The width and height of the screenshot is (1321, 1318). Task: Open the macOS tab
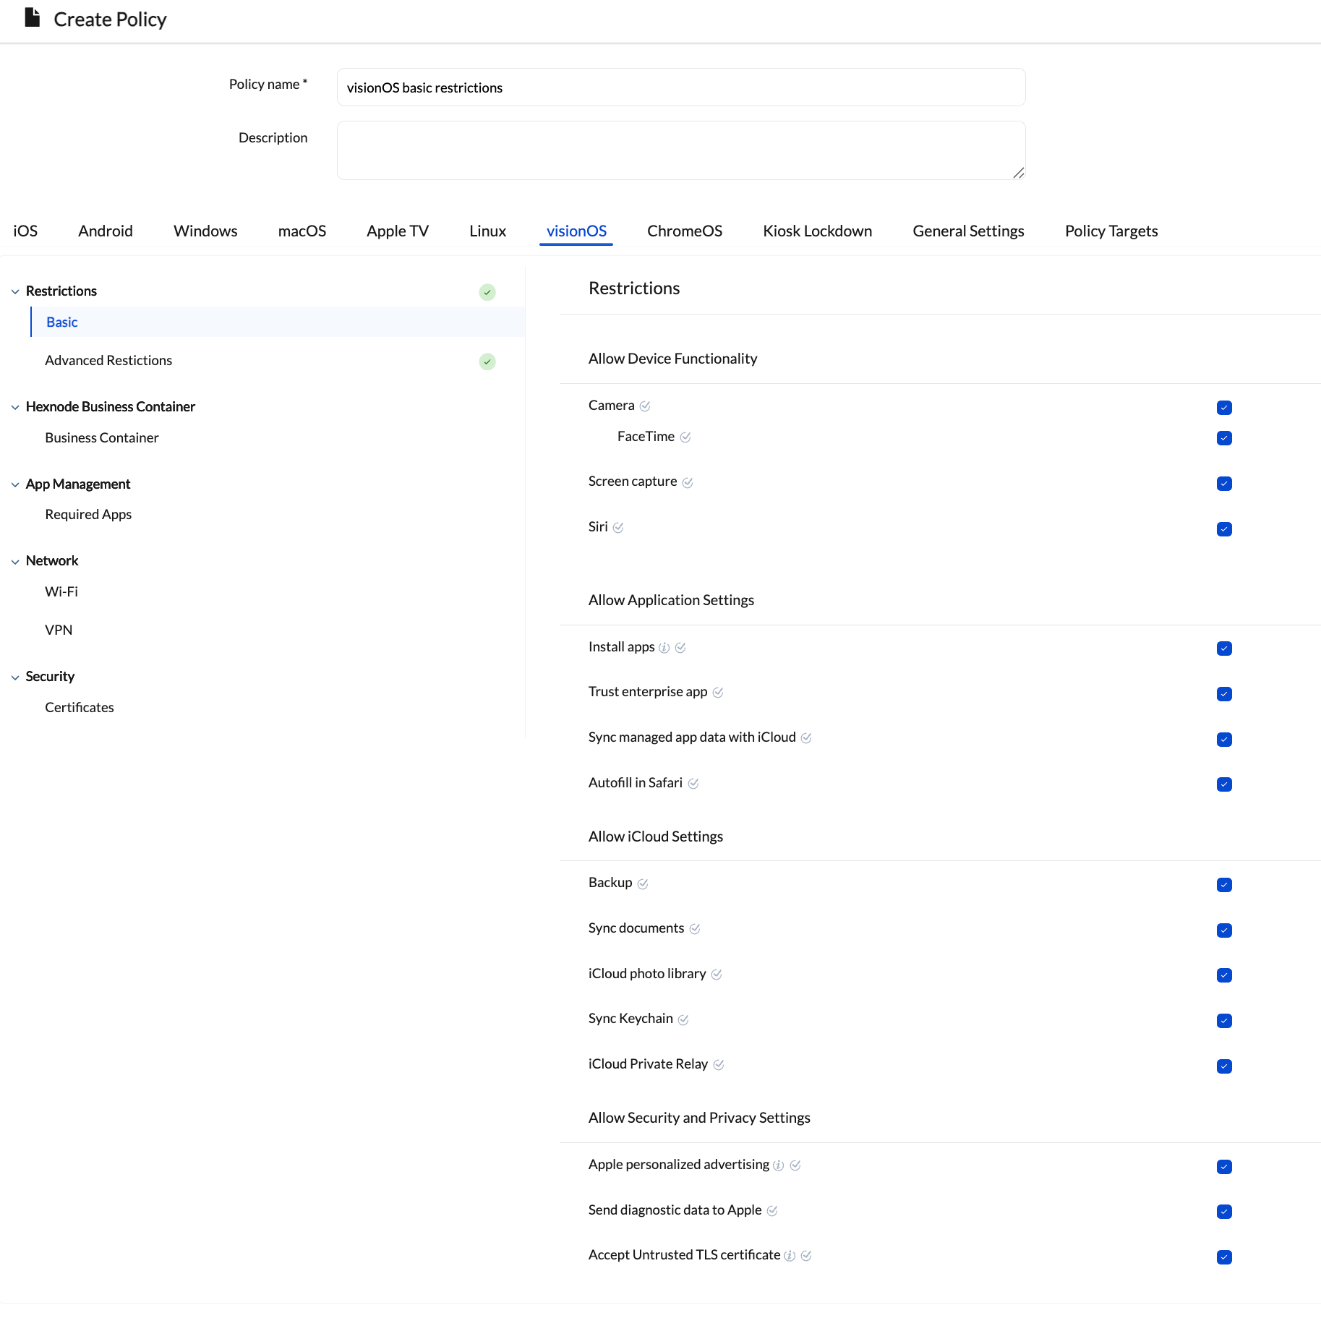point(302,231)
